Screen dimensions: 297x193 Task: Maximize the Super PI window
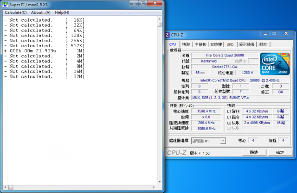click(x=143, y=3)
